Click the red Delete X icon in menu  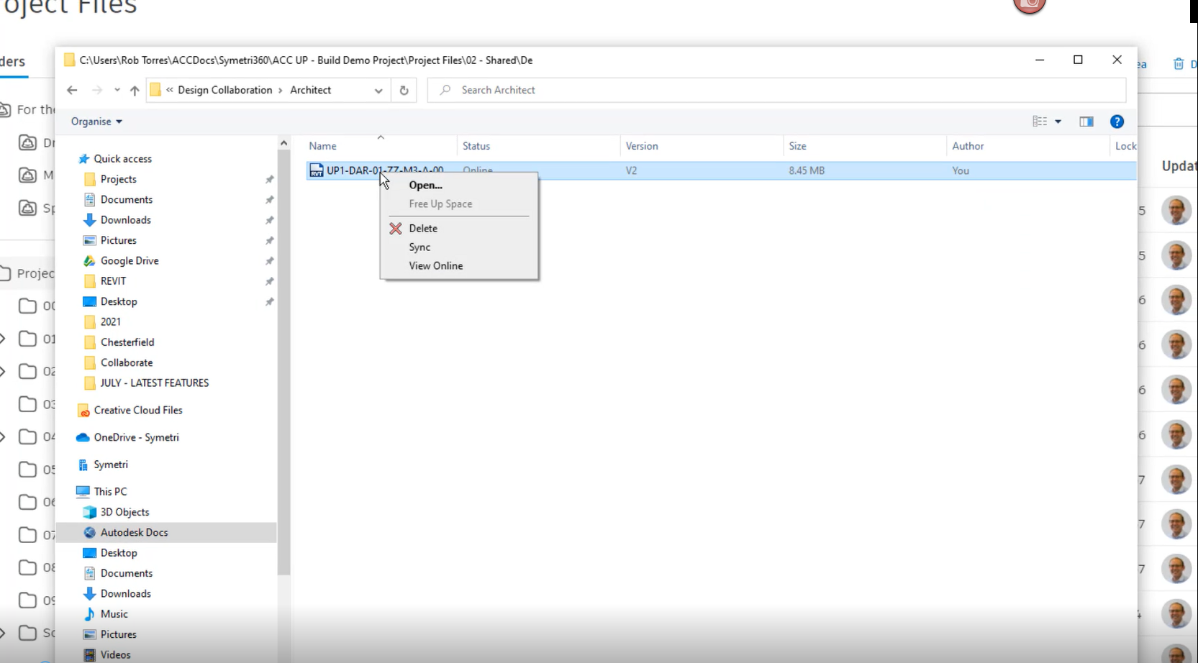click(x=396, y=229)
